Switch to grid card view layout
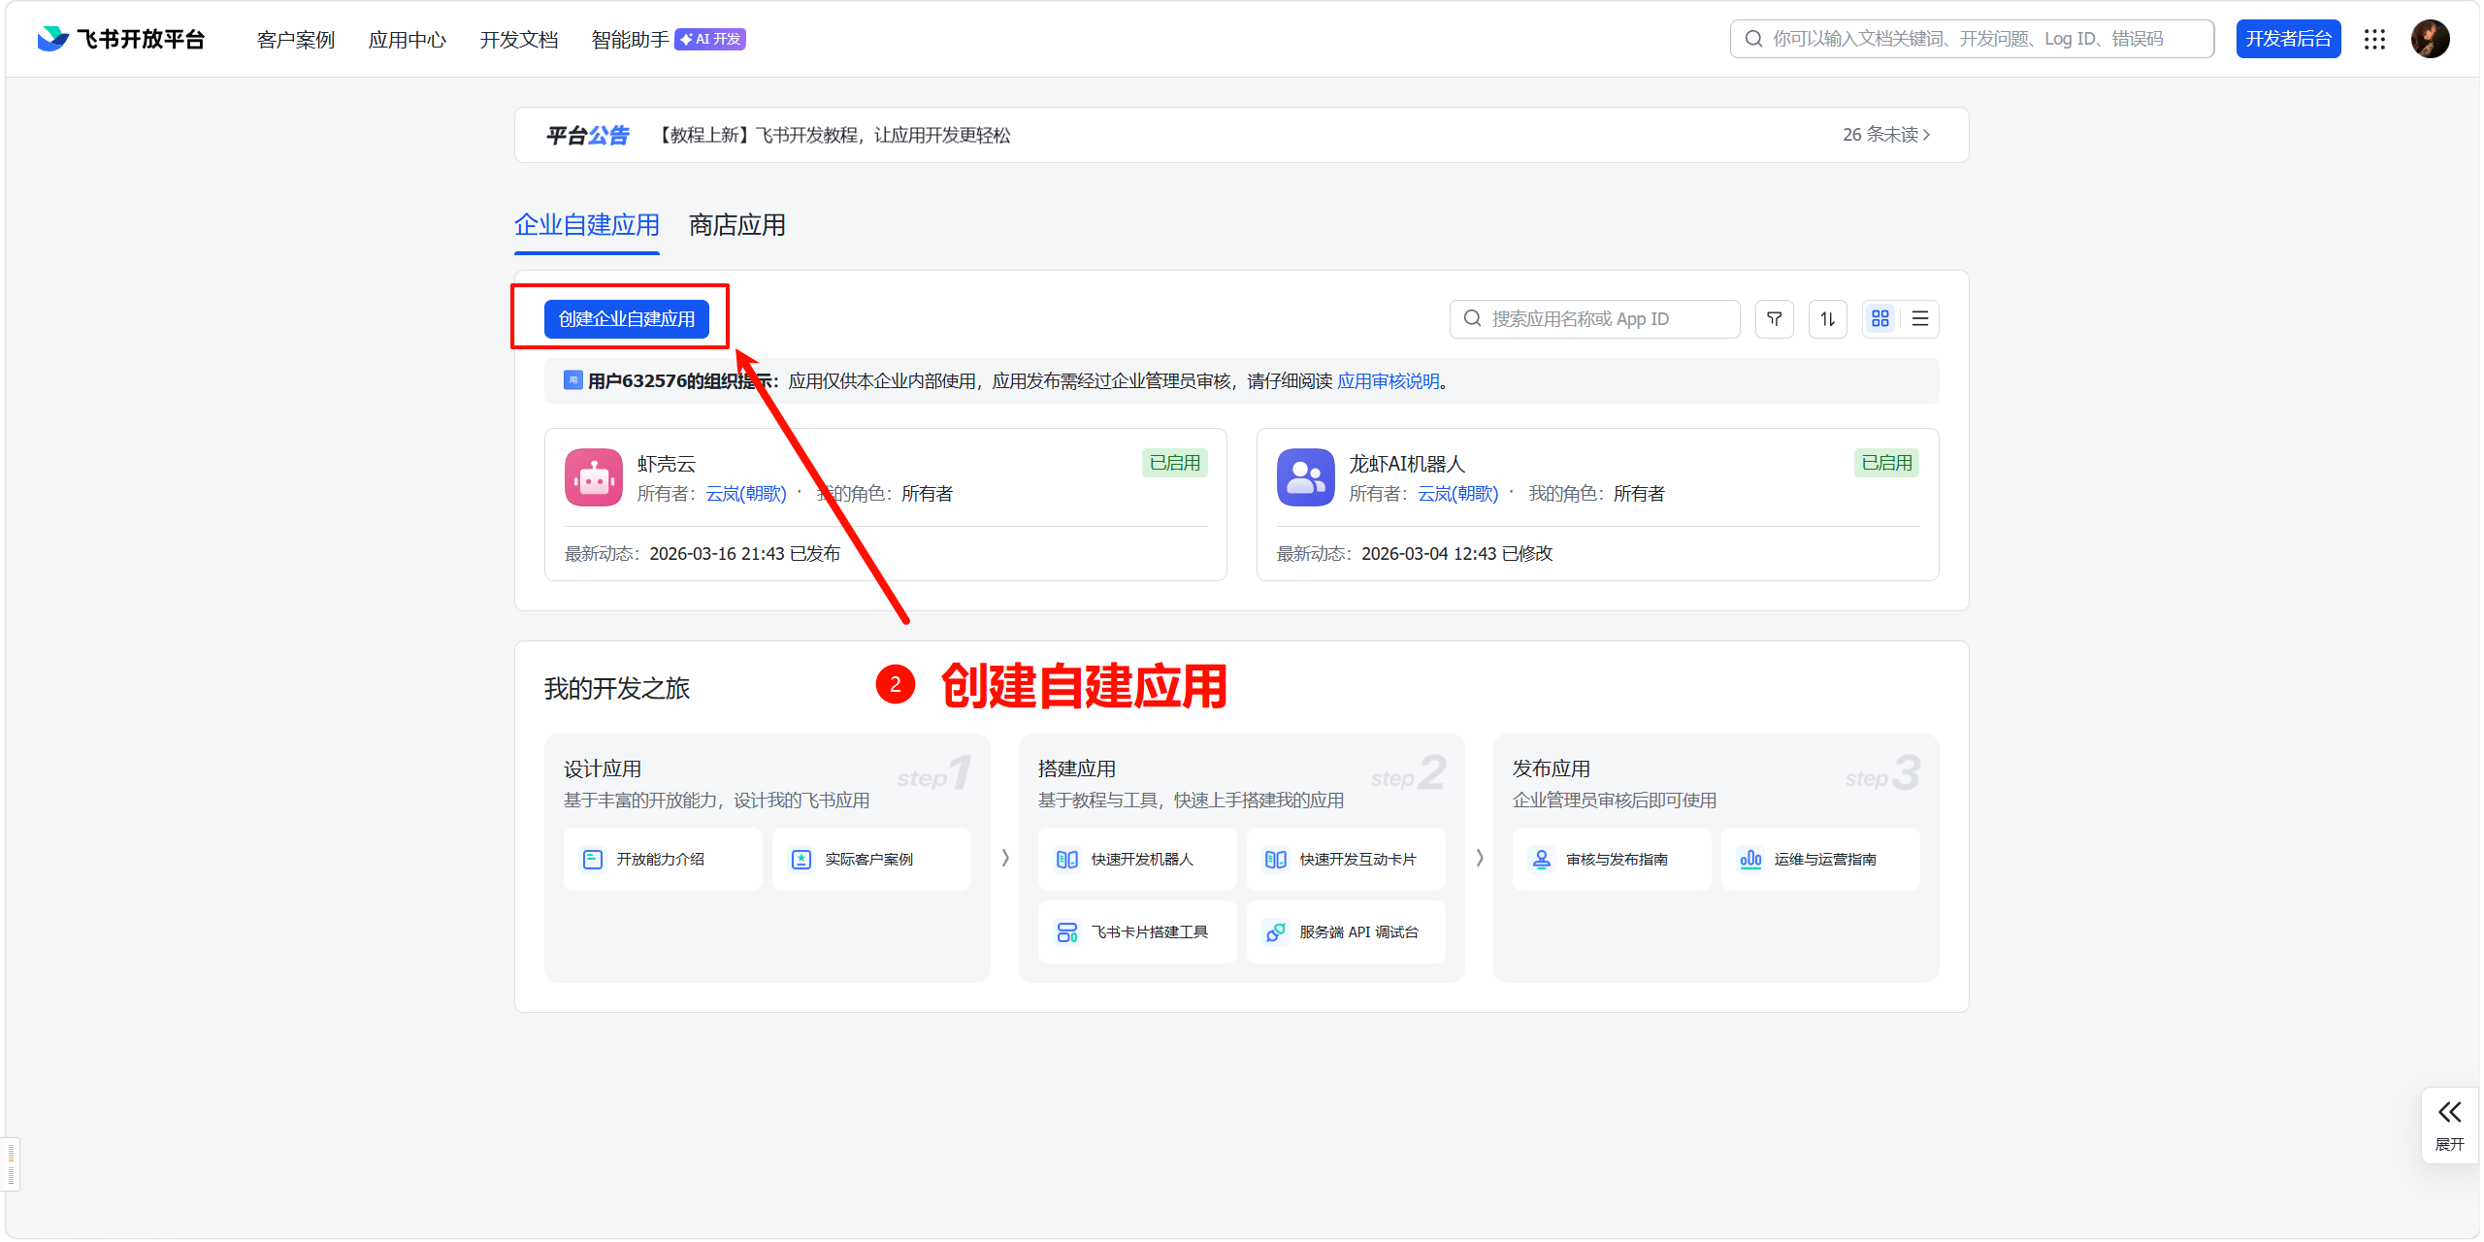 1880,318
